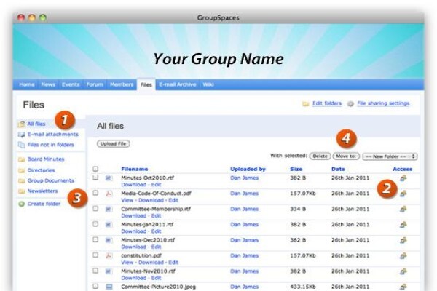This screenshot has width=437, height=291.
Task: Click the Board Minutes folder icon
Action: (21, 159)
